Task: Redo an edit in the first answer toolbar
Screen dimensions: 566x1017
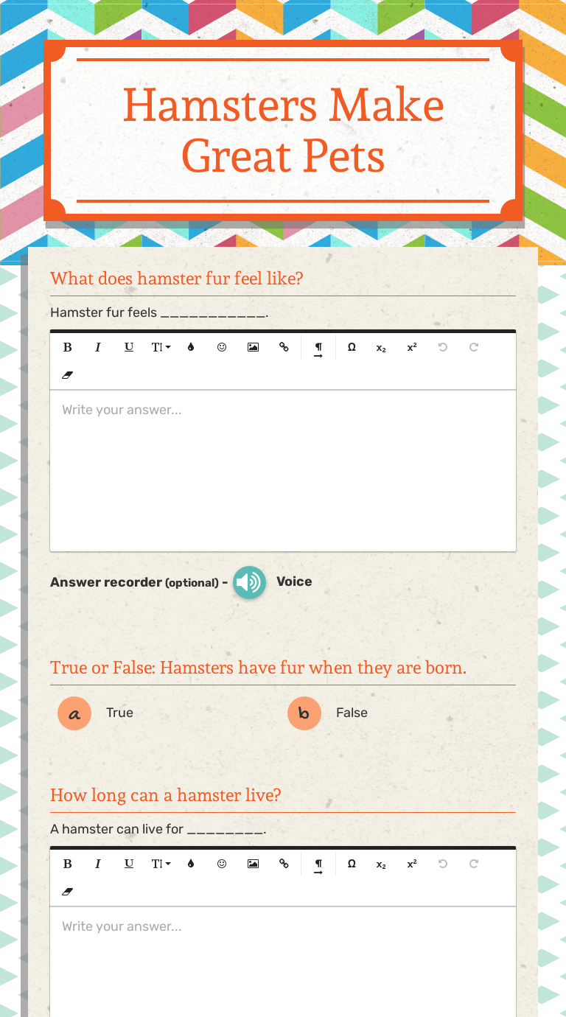Action: [473, 347]
